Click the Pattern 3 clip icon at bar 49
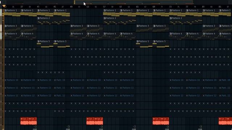 pos(71,26)
